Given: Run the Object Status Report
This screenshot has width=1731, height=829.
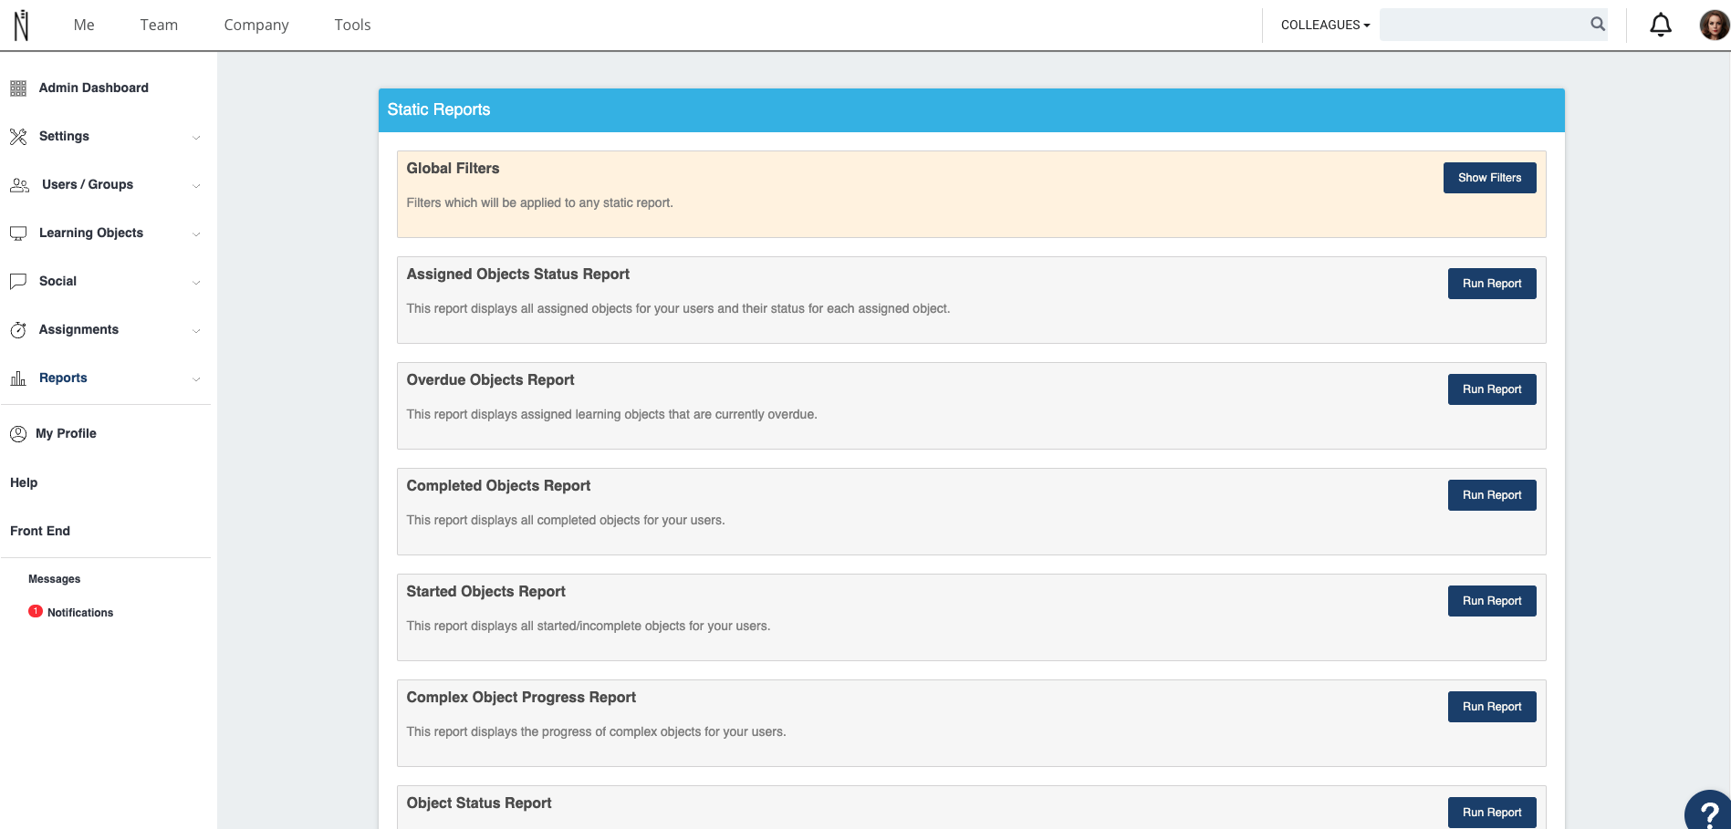Looking at the screenshot, I should click(1492, 813).
